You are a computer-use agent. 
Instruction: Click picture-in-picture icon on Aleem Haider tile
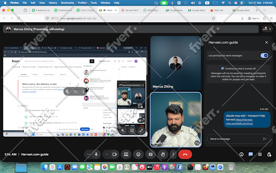[x=197, y=143]
